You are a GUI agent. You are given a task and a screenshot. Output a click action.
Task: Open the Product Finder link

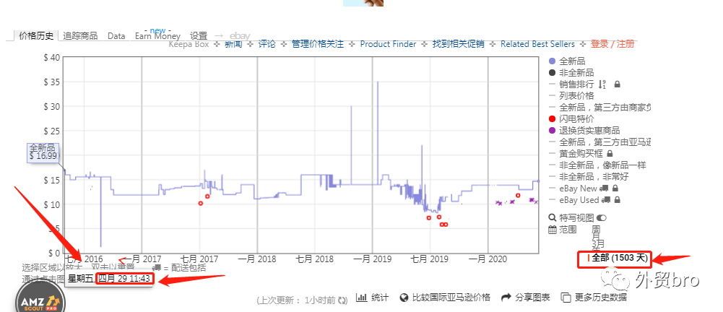[x=388, y=44]
